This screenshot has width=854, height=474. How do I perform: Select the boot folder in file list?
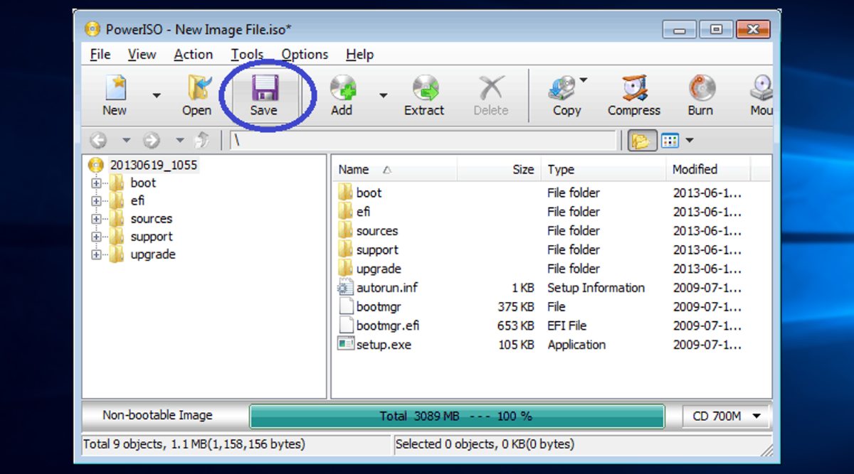click(369, 193)
